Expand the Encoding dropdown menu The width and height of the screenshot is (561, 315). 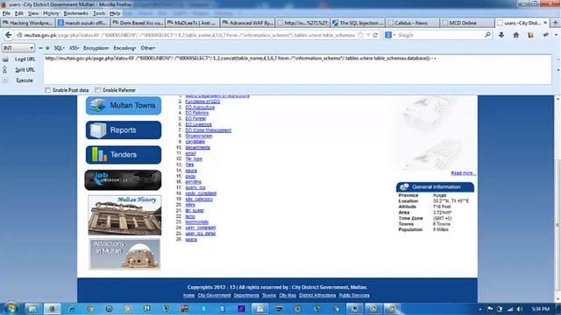coord(124,48)
